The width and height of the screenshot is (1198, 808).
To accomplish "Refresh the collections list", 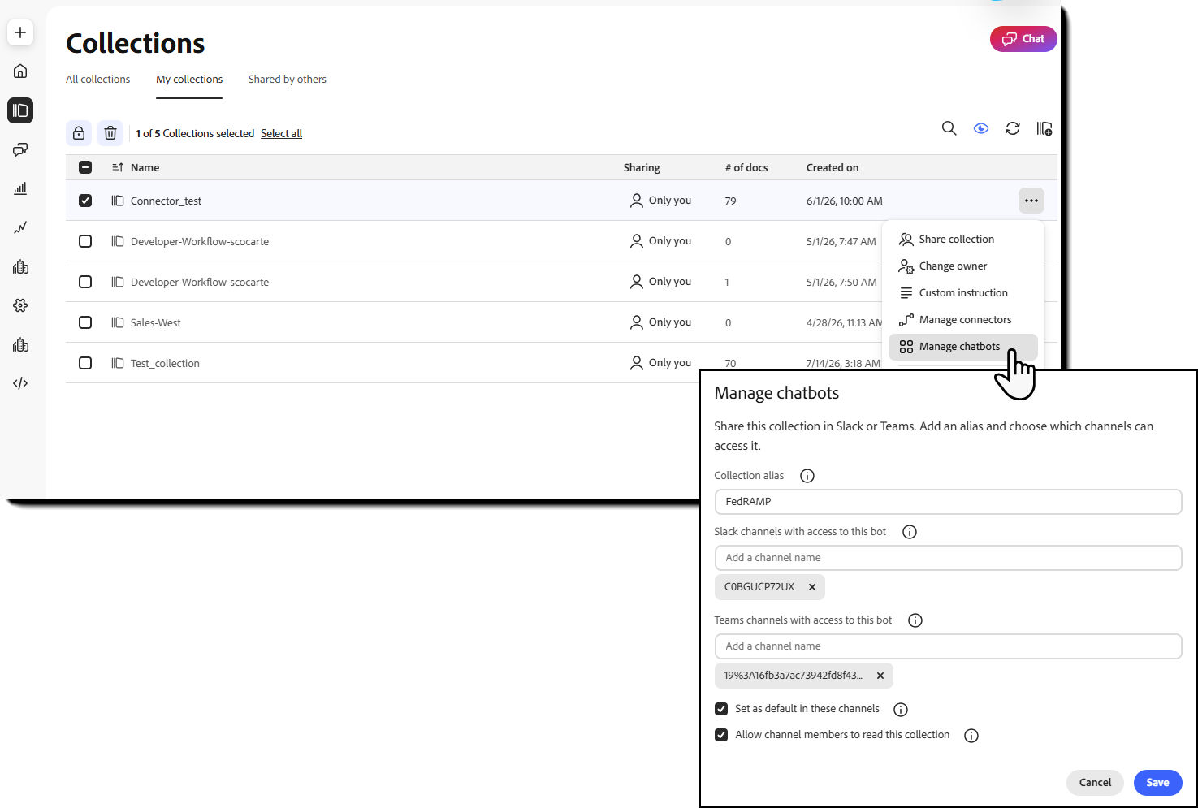I will click(1013, 128).
